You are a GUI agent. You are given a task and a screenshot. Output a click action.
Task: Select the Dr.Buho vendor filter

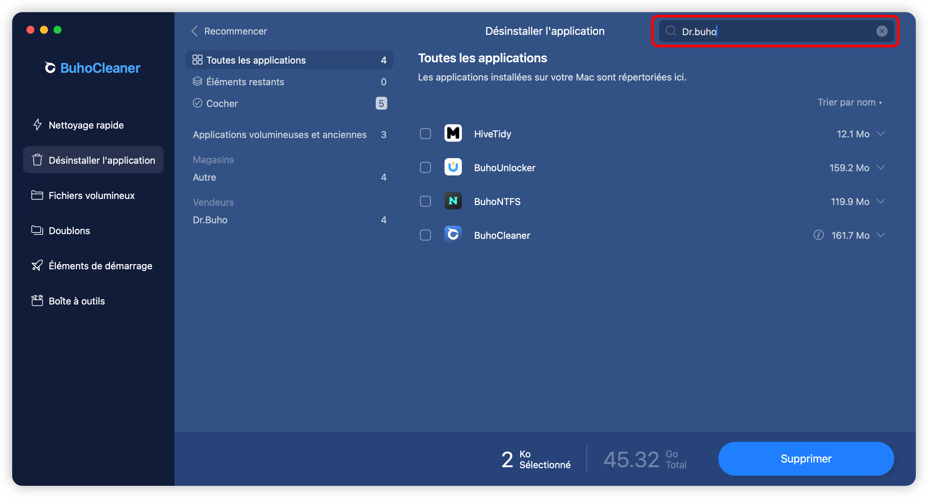point(289,220)
